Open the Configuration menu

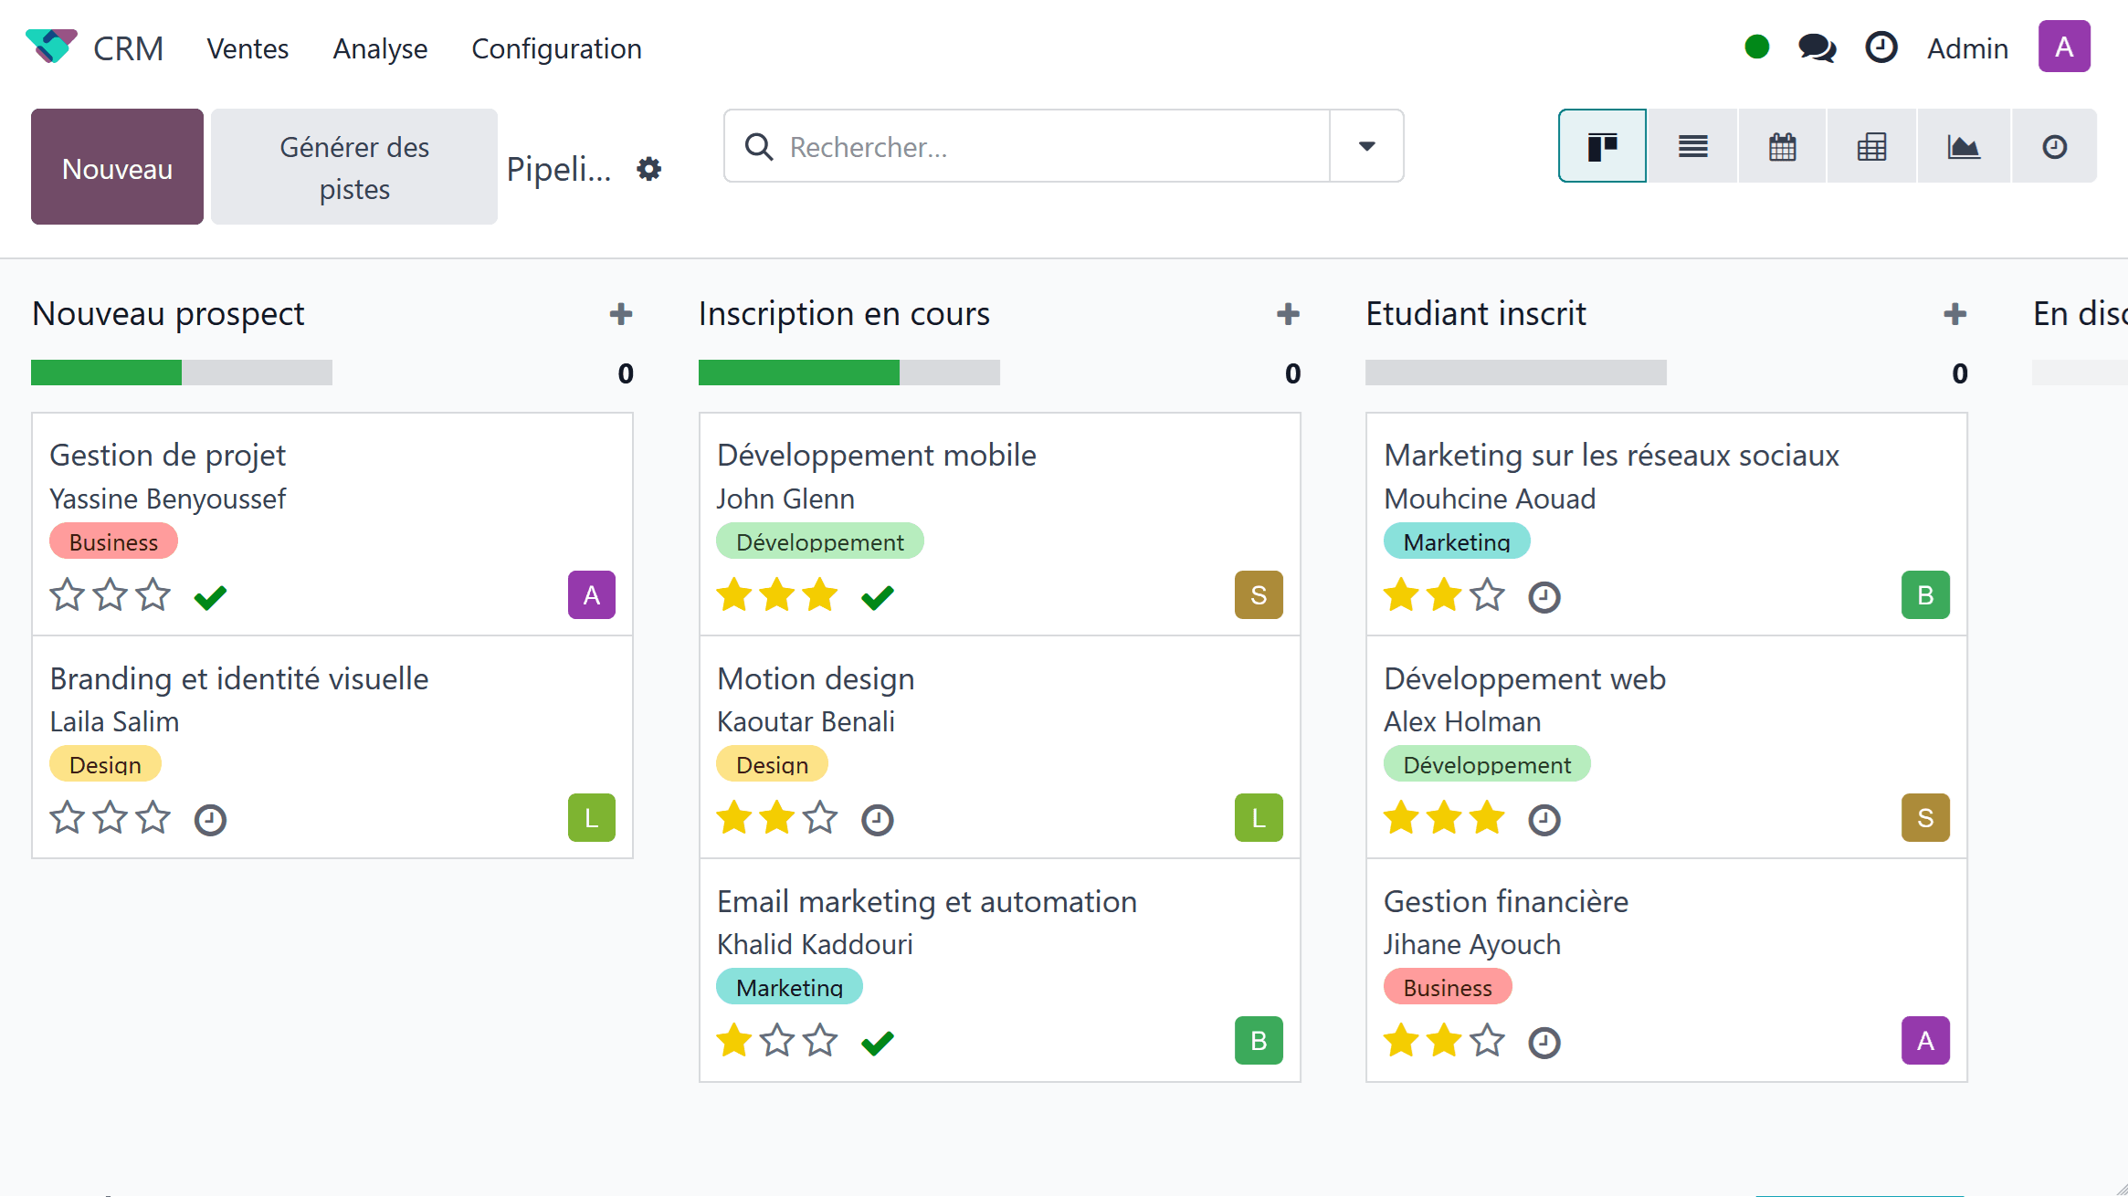(556, 48)
